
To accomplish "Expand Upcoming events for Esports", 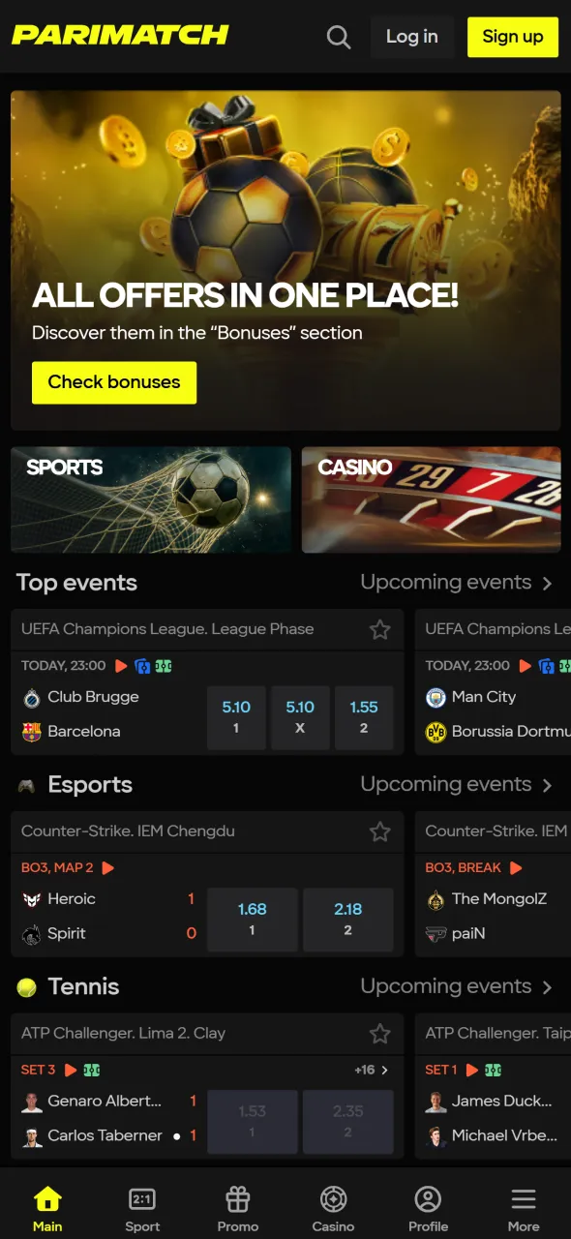I will click(x=457, y=784).
